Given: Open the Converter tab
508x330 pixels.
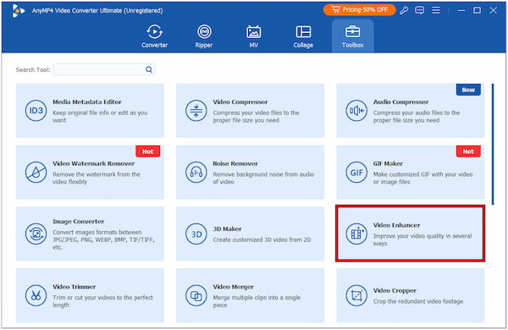Looking at the screenshot, I should click(x=155, y=36).
